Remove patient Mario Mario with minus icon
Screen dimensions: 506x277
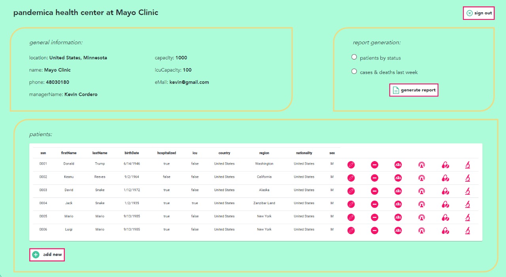pos(375,217)
